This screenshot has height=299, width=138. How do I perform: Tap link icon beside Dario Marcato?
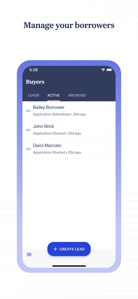28,149
